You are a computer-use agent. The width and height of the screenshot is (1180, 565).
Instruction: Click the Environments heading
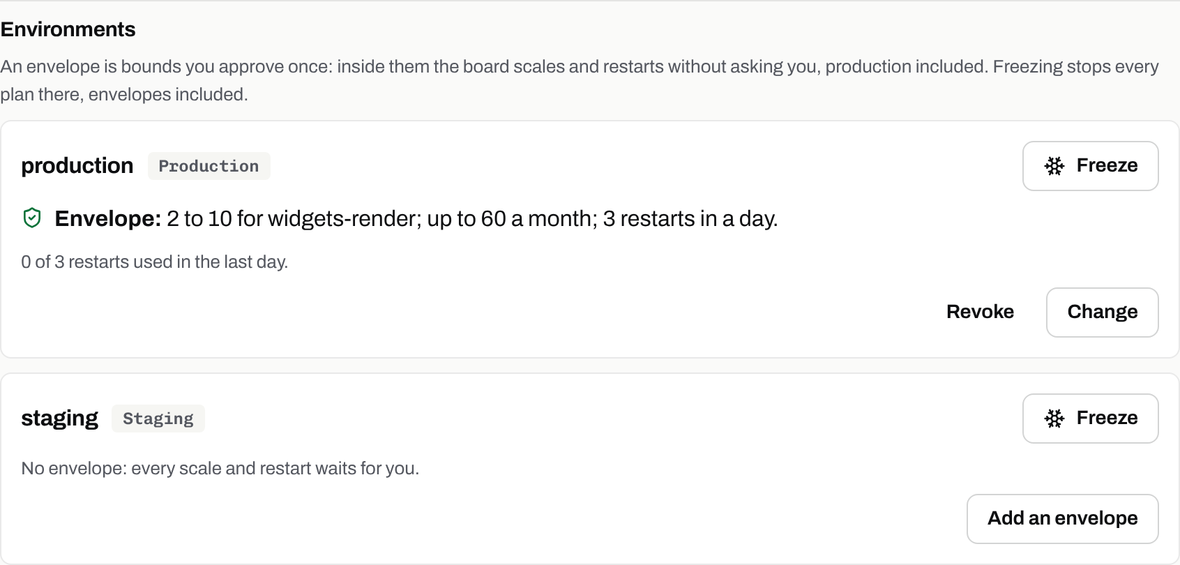(x=68, y=29)
